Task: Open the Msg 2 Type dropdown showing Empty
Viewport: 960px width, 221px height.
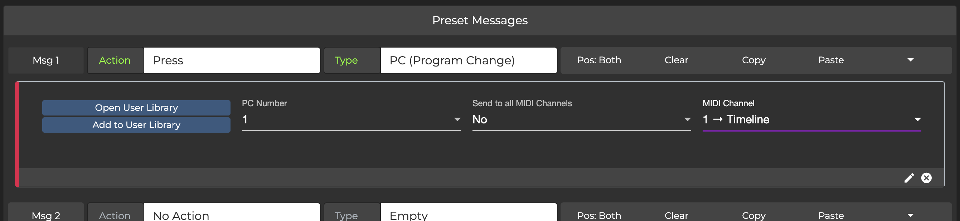Action: (x=469, y=215)
